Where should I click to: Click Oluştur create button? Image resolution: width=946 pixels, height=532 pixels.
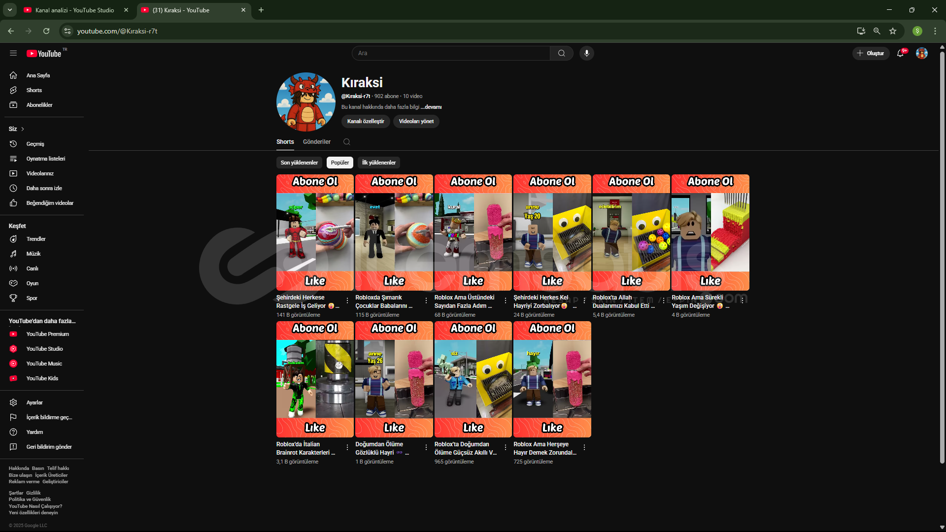(871, 53)
